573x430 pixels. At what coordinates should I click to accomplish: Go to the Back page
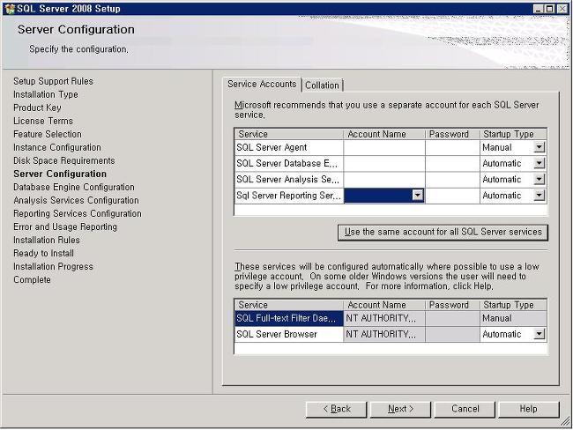pos(336,409)
